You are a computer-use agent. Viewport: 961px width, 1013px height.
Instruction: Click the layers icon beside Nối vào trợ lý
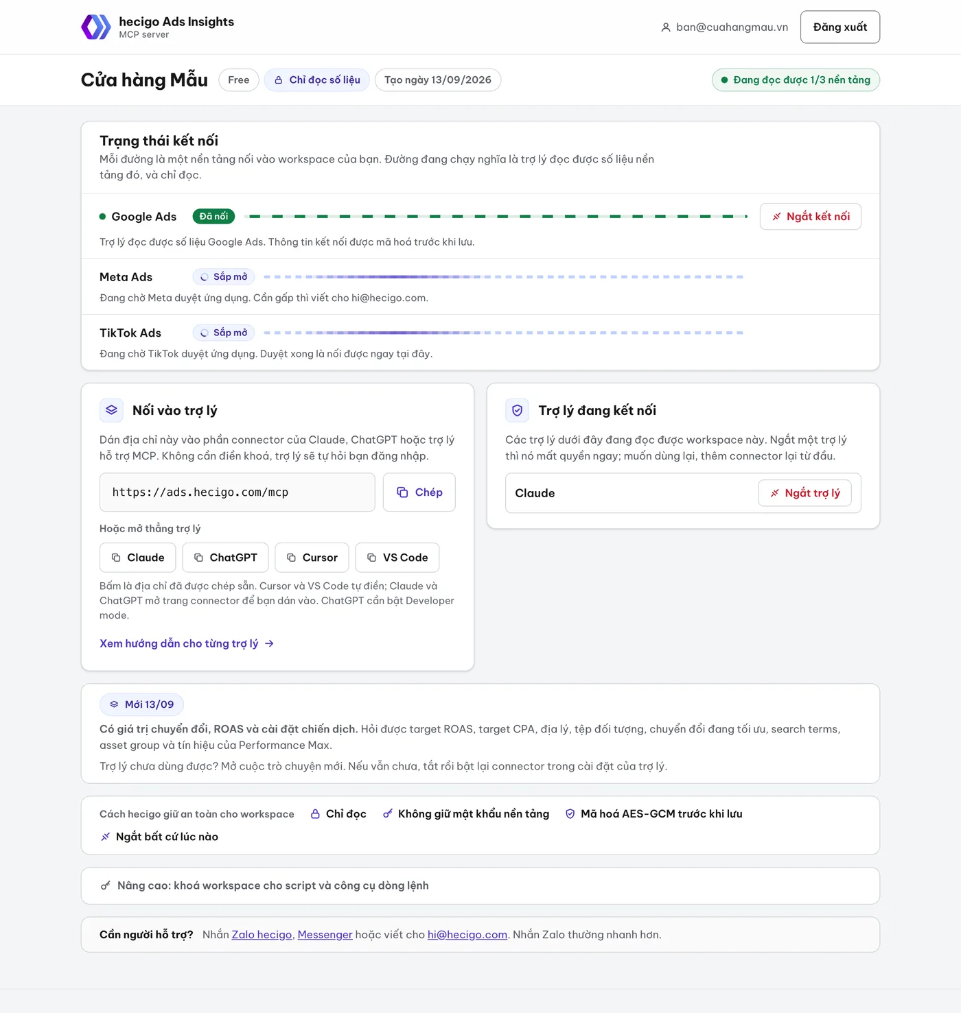[111, 410]
